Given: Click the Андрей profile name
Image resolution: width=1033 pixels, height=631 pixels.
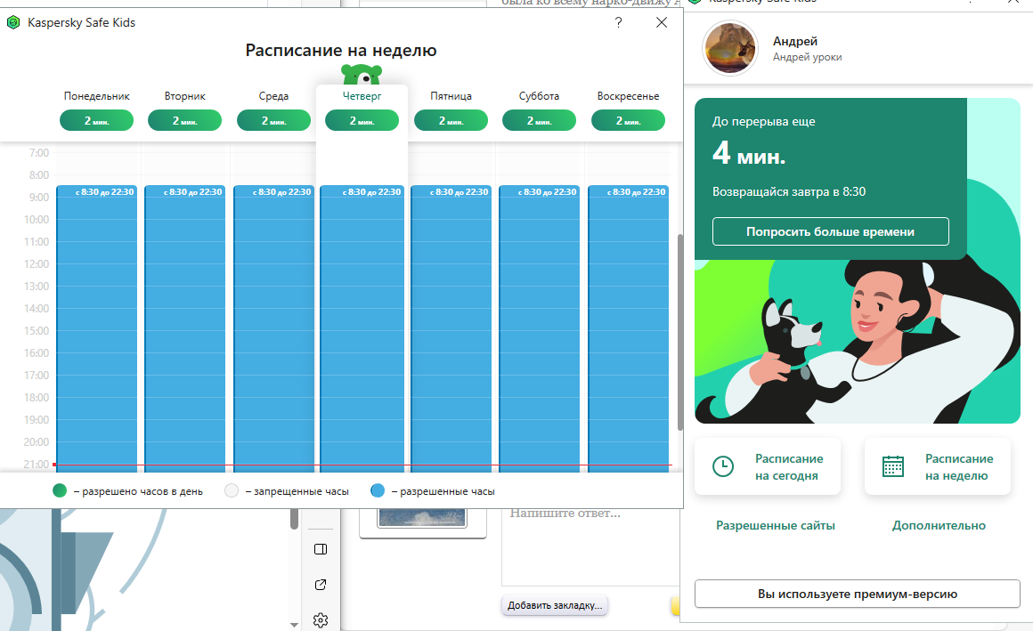Looking at the screenshot, I should [x=795, y=42].
